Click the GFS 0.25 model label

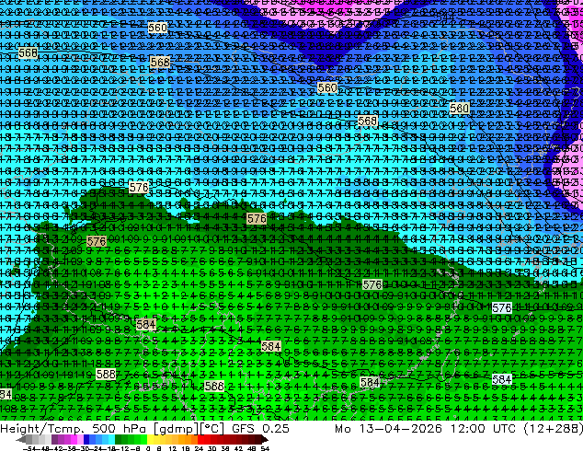tap(260, 428)
